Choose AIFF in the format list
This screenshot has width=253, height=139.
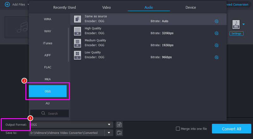pos(48,55)
